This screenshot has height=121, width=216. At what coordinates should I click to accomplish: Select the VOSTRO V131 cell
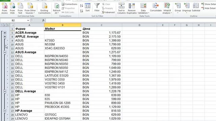pos(62,87)
